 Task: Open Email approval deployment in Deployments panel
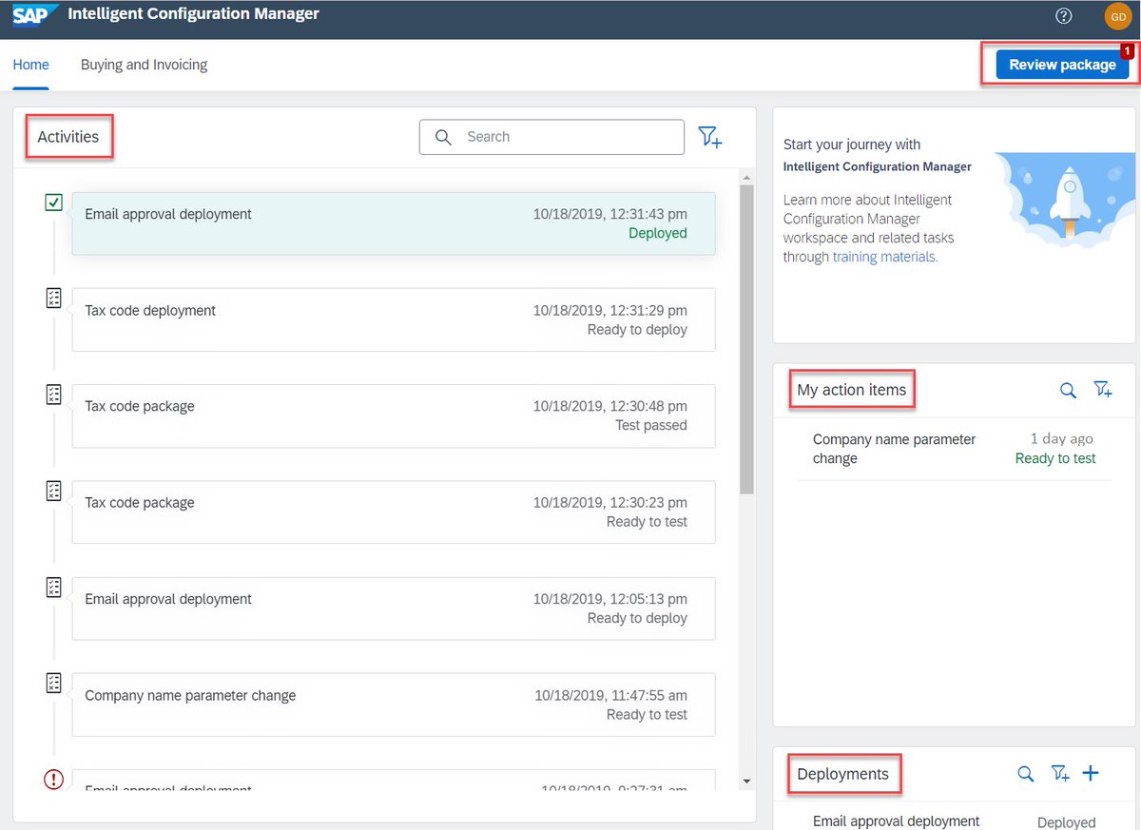896,821
